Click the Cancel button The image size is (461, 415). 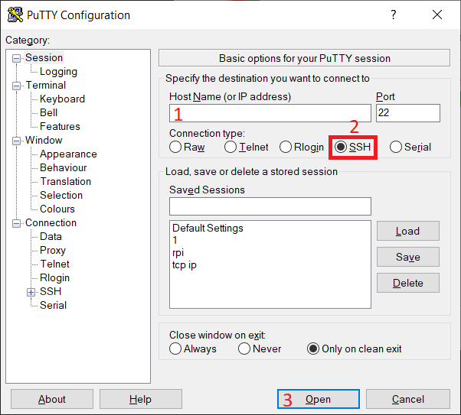click(408, 399)
